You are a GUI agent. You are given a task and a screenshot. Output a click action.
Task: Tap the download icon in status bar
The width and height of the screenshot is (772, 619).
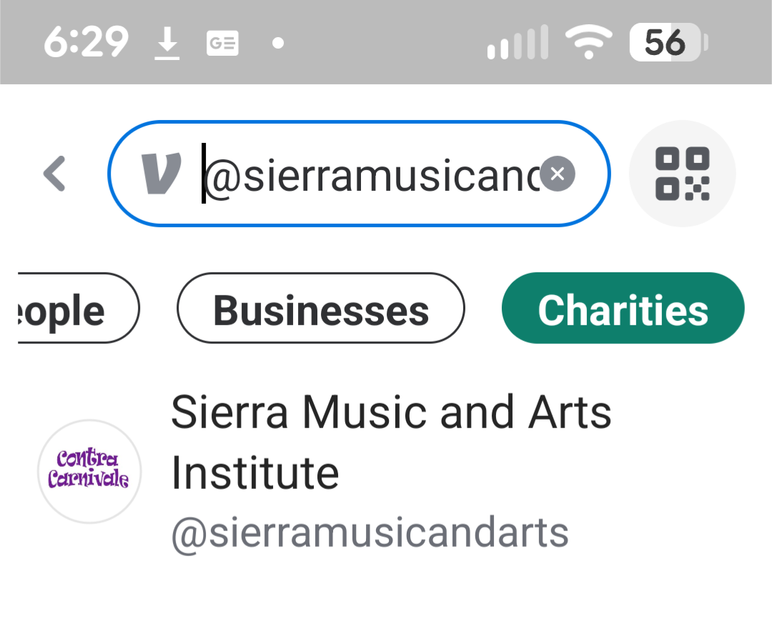167,44
